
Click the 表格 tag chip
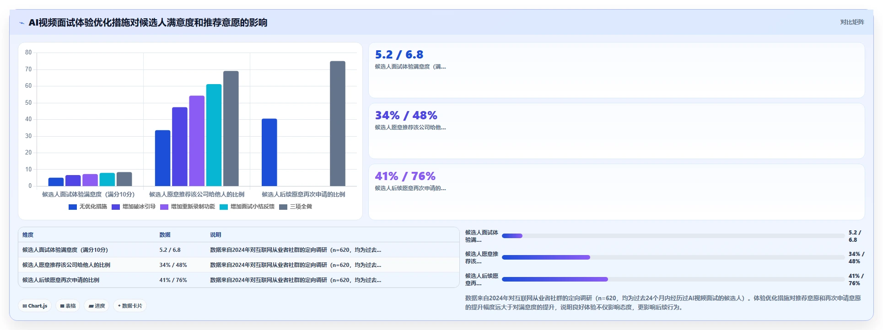click(68, 306)
